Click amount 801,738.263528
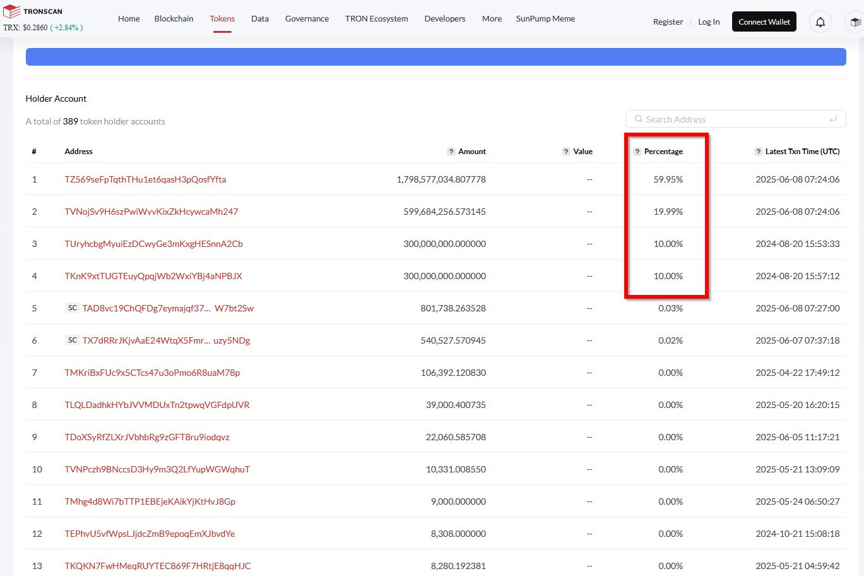Image resolution: width=864 pixels, height=576 pixels. coord(453,308)
